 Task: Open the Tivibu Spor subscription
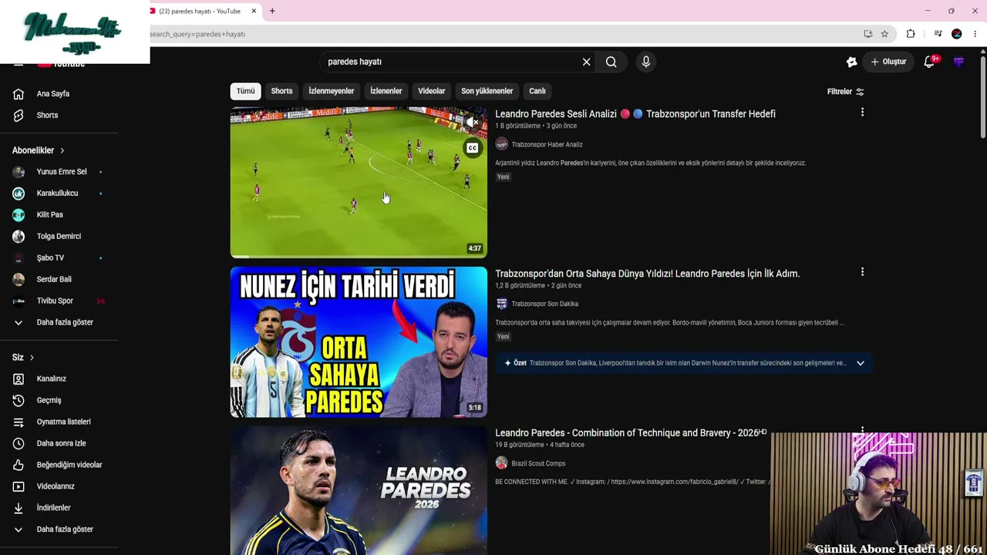coord(55,301)
